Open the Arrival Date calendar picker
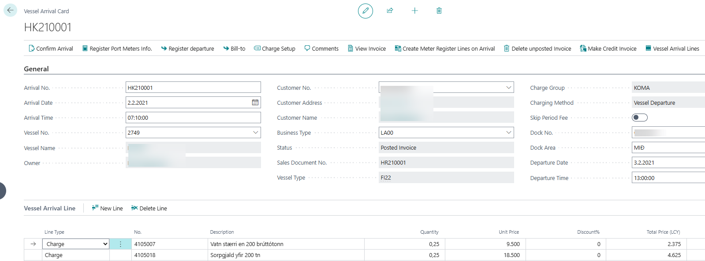705x261 pixels. [255, 103]
